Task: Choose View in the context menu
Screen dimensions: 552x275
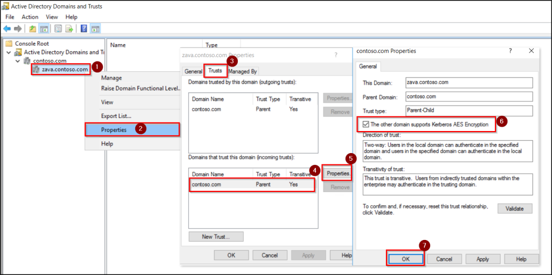Action: point(133,102)
